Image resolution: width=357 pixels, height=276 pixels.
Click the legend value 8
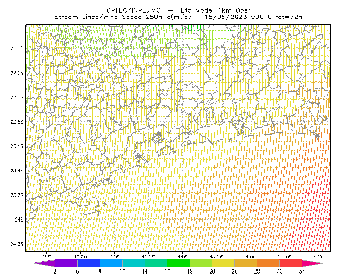[100, 272]
